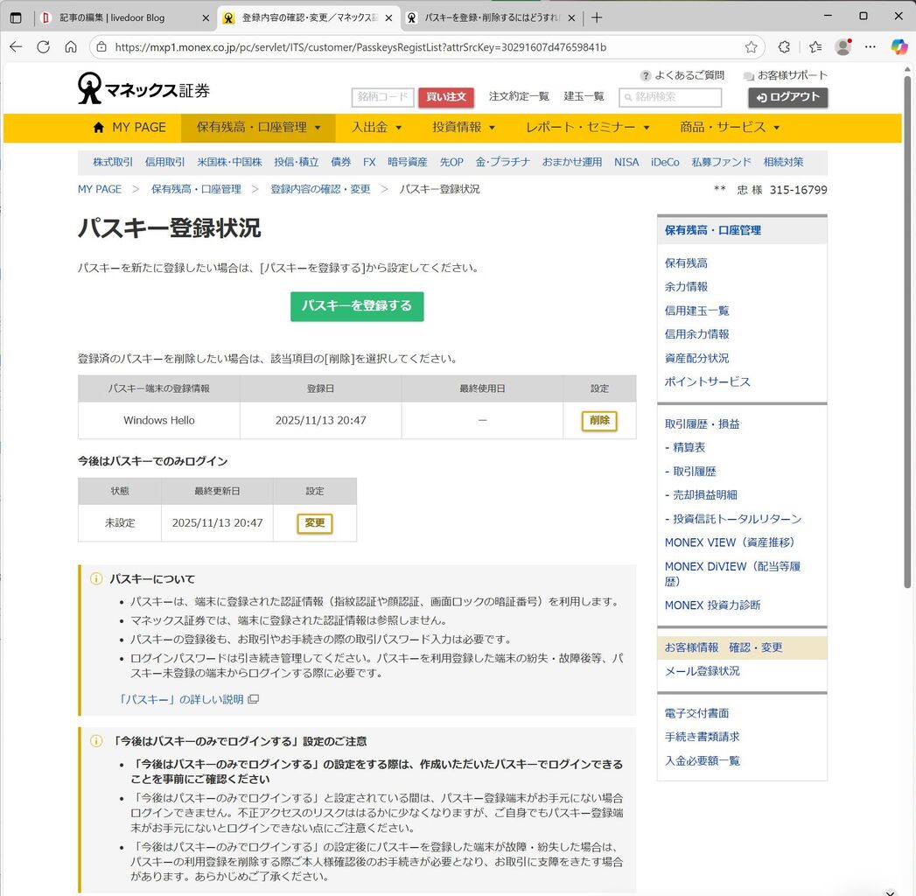Open MONEX VIEW（資産推移） sidebar link
The width and height of the screenshot is (916, 896).
point(730,542)
